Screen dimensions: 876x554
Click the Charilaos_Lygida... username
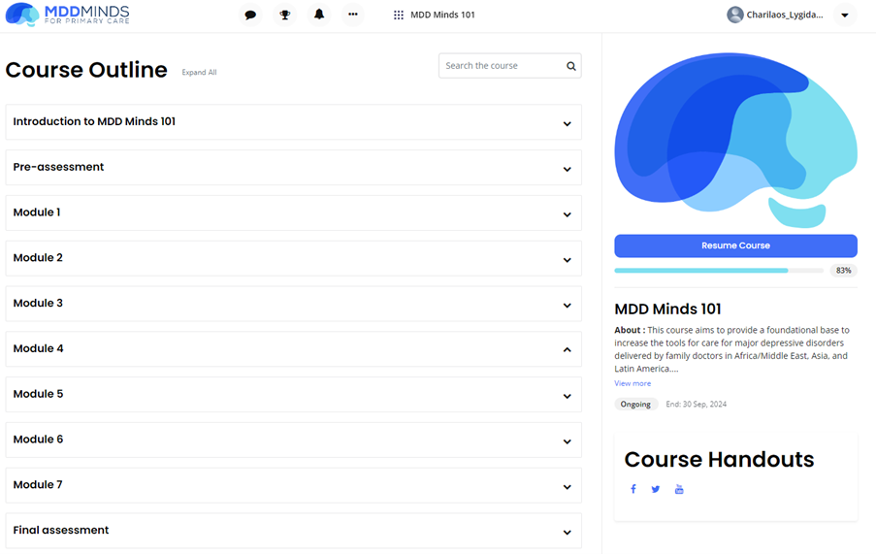[785, 16]
